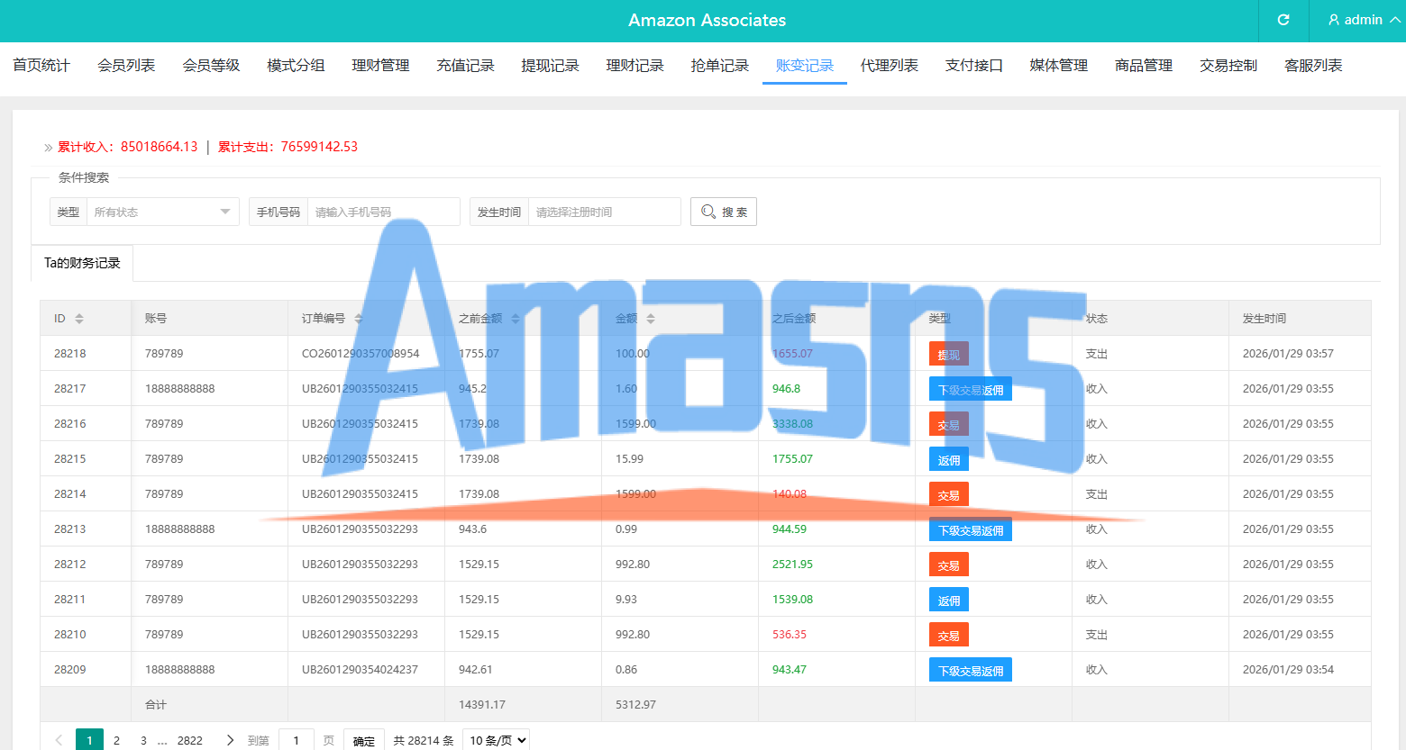This screenshot has height=750, width=1406.
Task: Sort by 金额 column arrows
Action: [651, 319]
